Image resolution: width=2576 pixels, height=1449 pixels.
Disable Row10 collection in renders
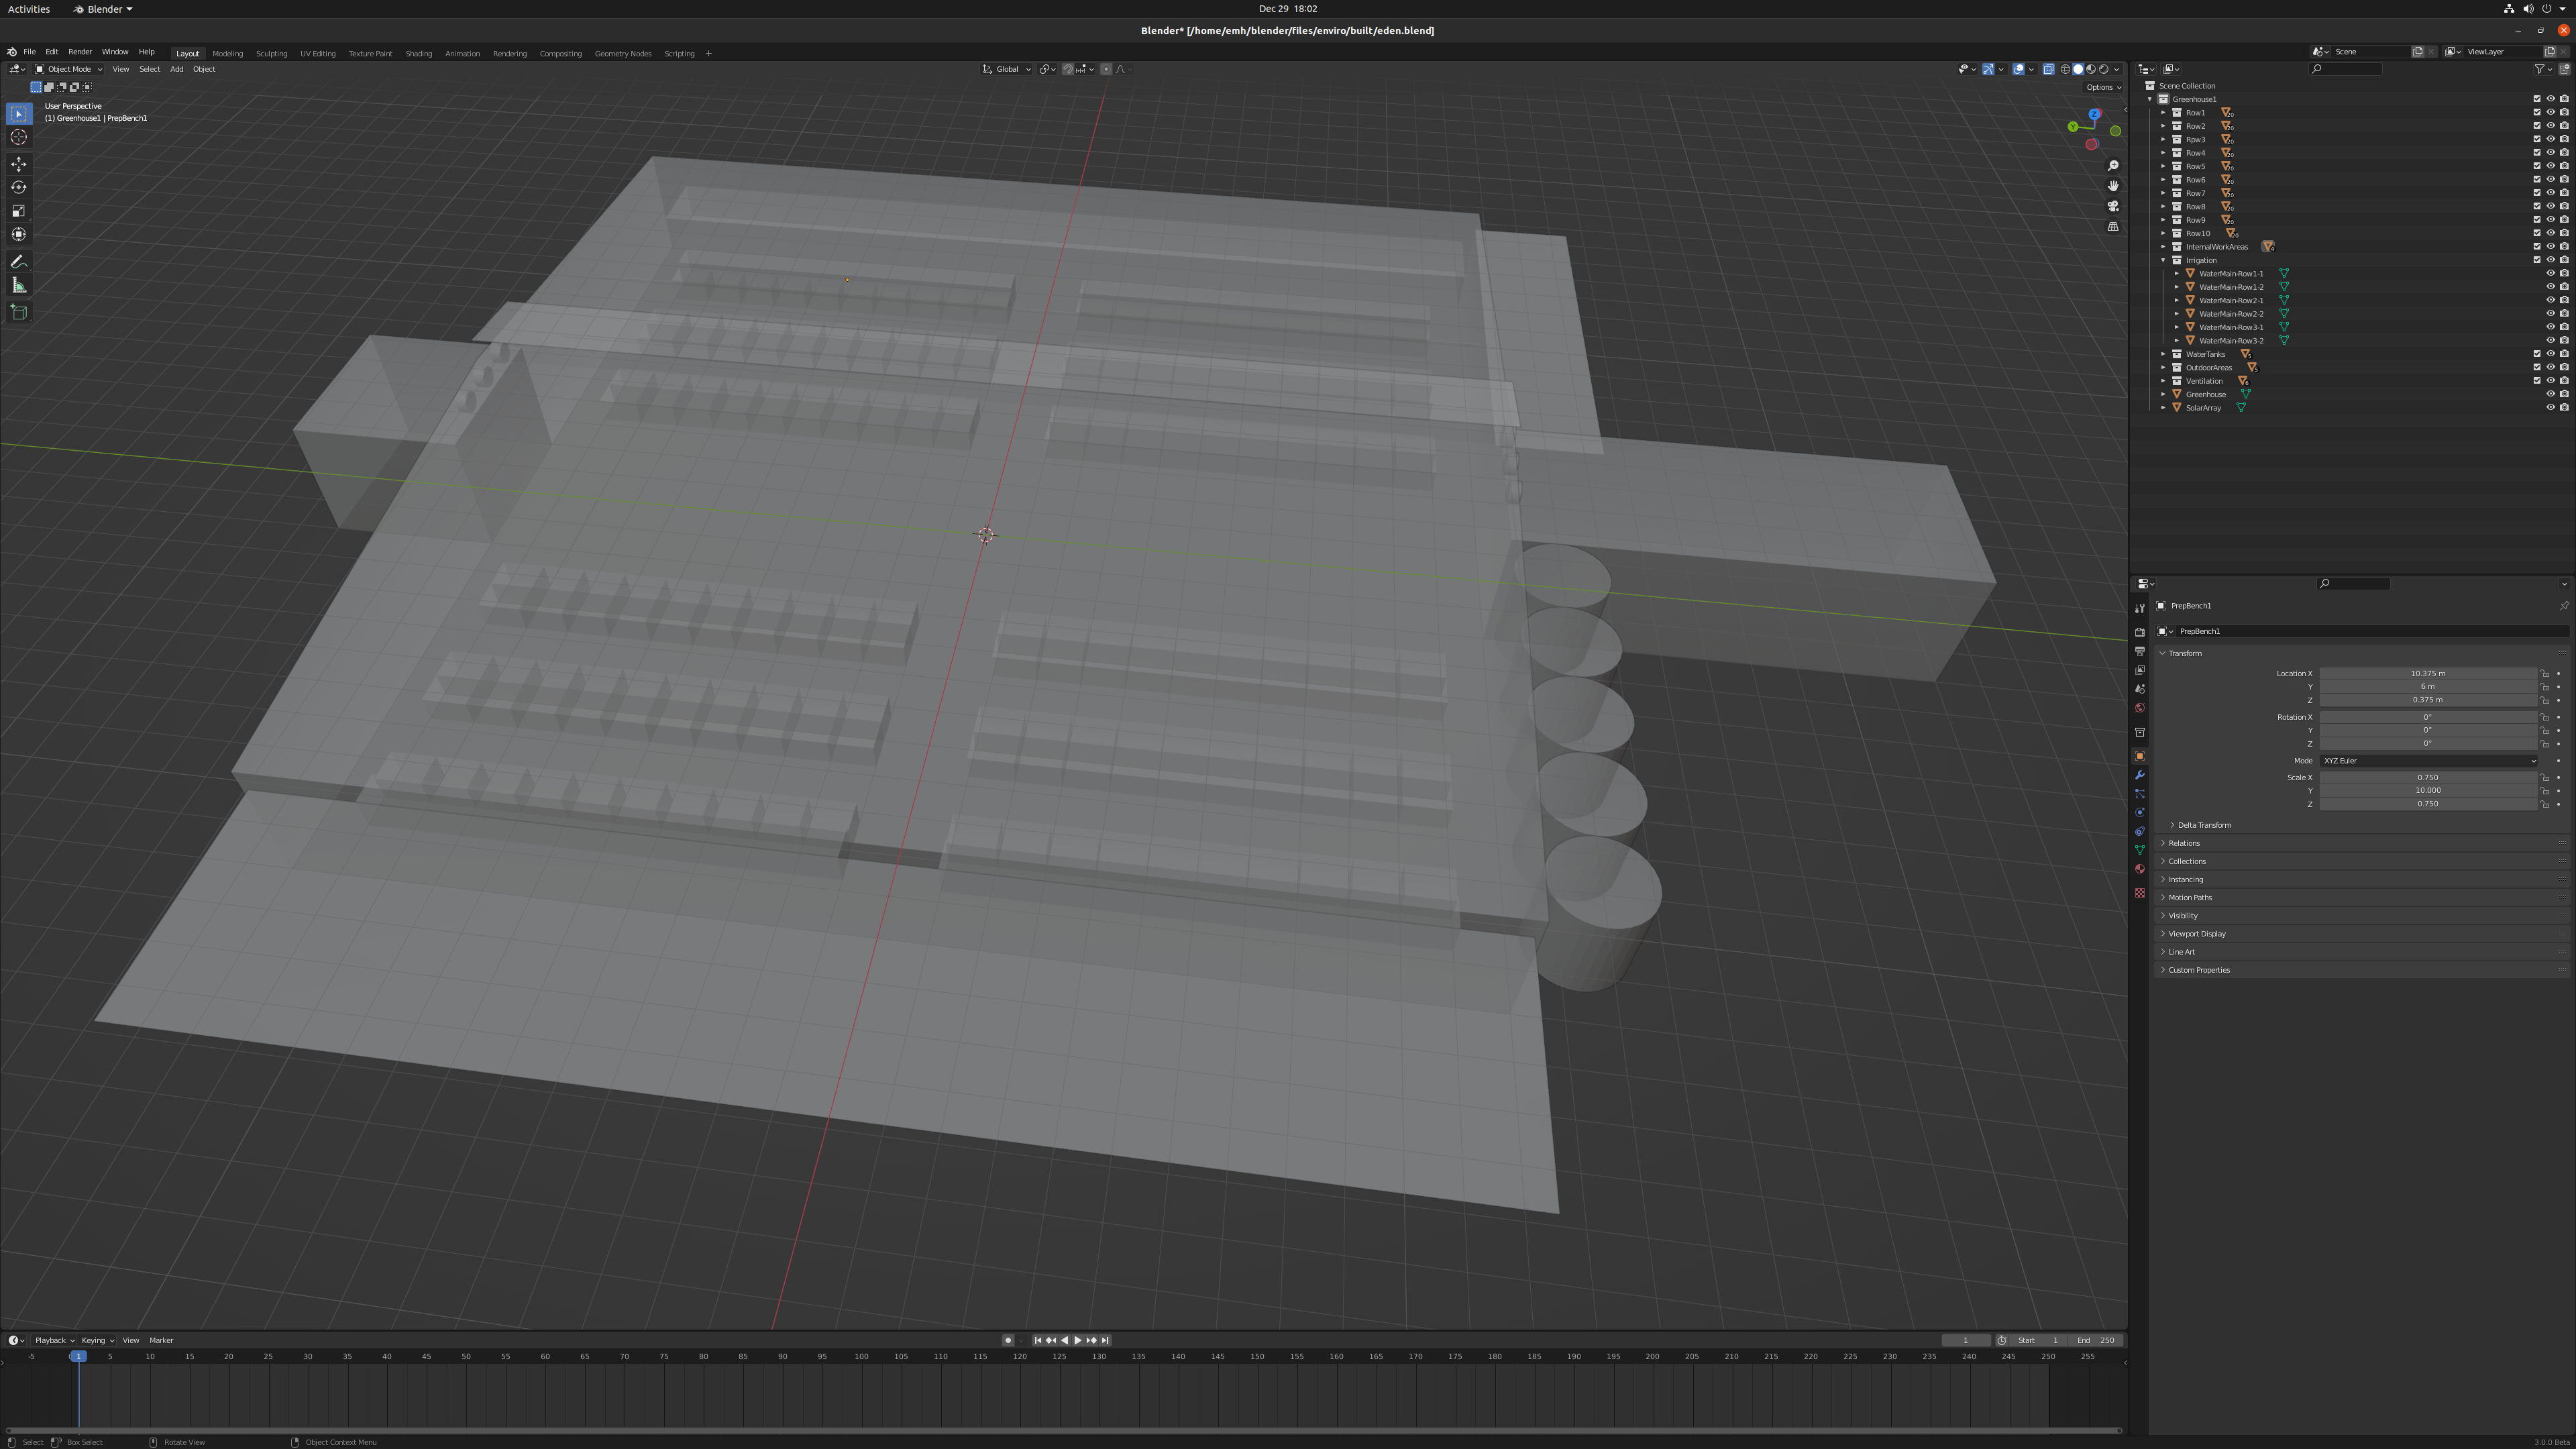(x=2564, y=233)
